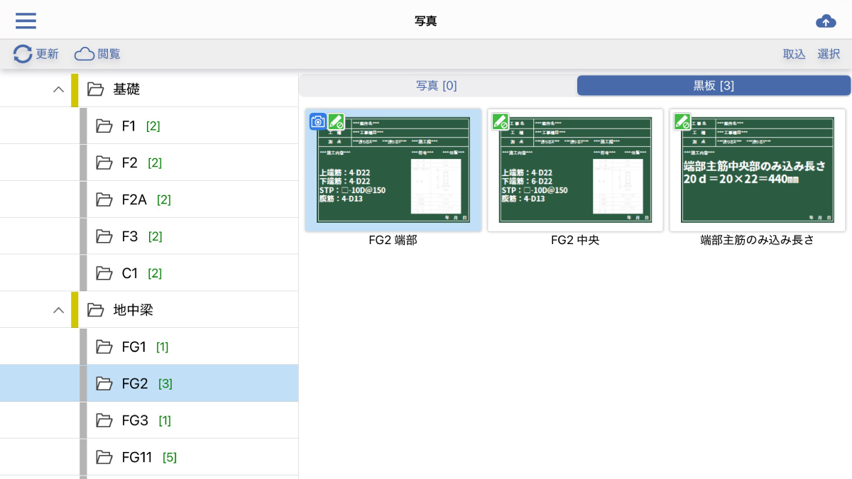This screenshot has height=479, width=852.
Task: Select the F2A folder
Action: click(134, 200)
